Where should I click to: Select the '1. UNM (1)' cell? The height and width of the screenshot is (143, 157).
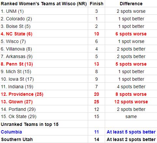pos(44,11)
